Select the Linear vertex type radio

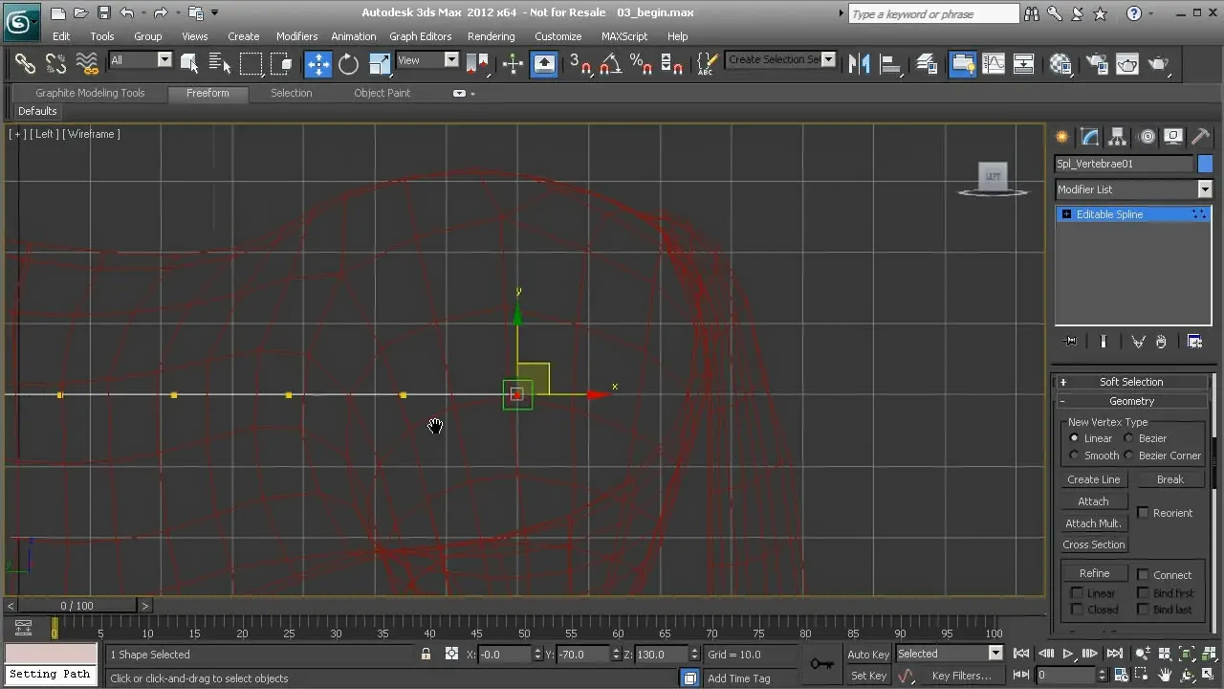pos(1074,438)
